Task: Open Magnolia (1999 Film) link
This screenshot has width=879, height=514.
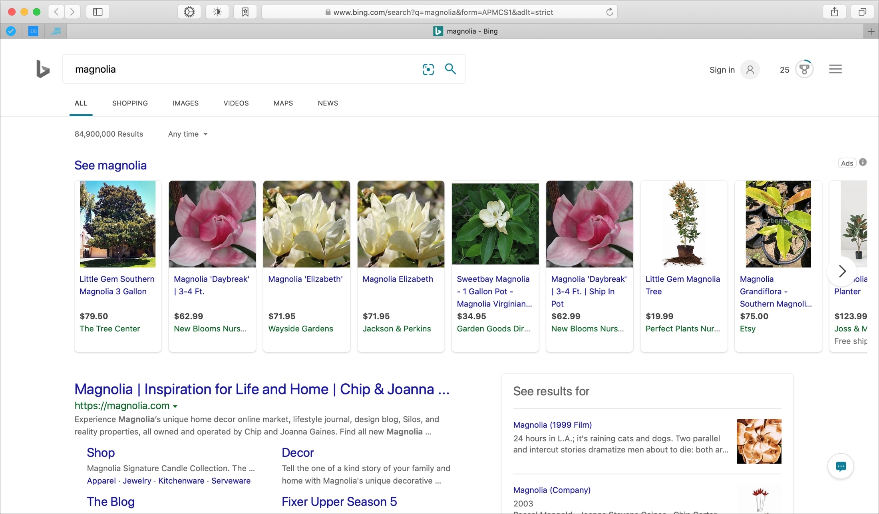Action: click(x=553, y=425)
